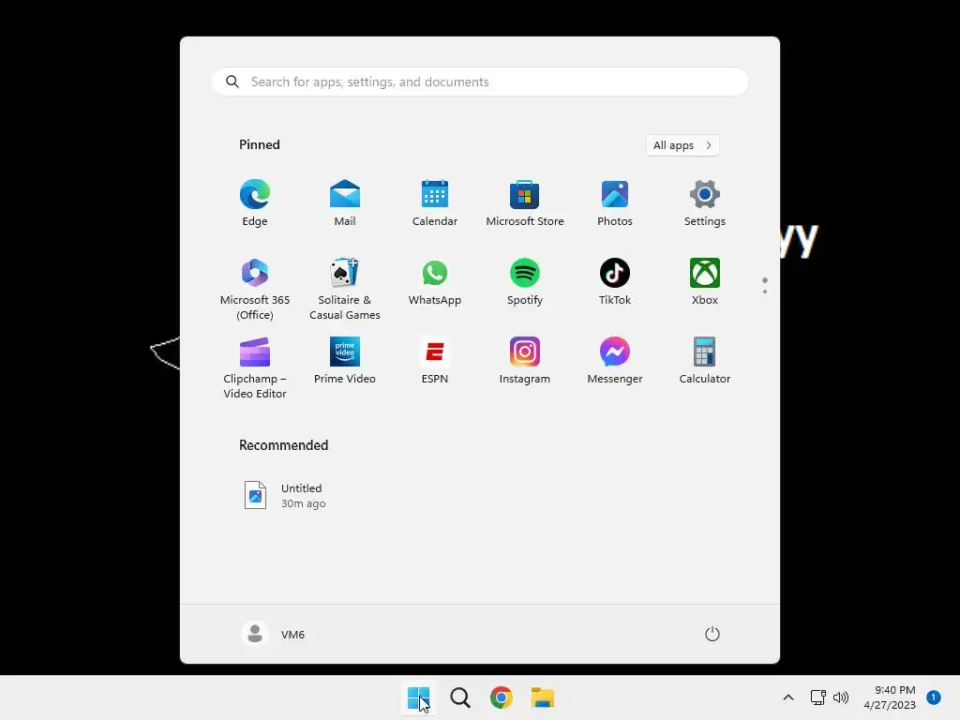Open the power options button
This screenshot has width=960, height=720.
tap(712, 635)
